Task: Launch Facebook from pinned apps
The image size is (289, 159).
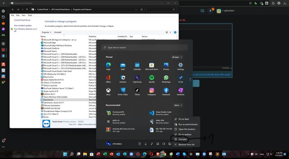Action: (166, 91)
